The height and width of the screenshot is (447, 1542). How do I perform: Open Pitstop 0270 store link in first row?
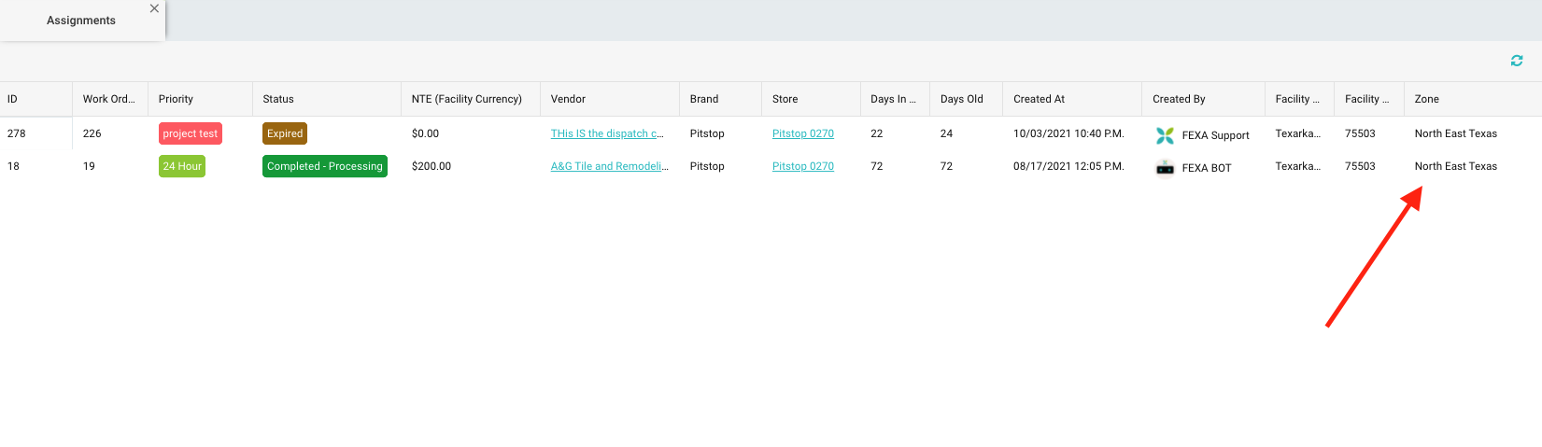802,133
